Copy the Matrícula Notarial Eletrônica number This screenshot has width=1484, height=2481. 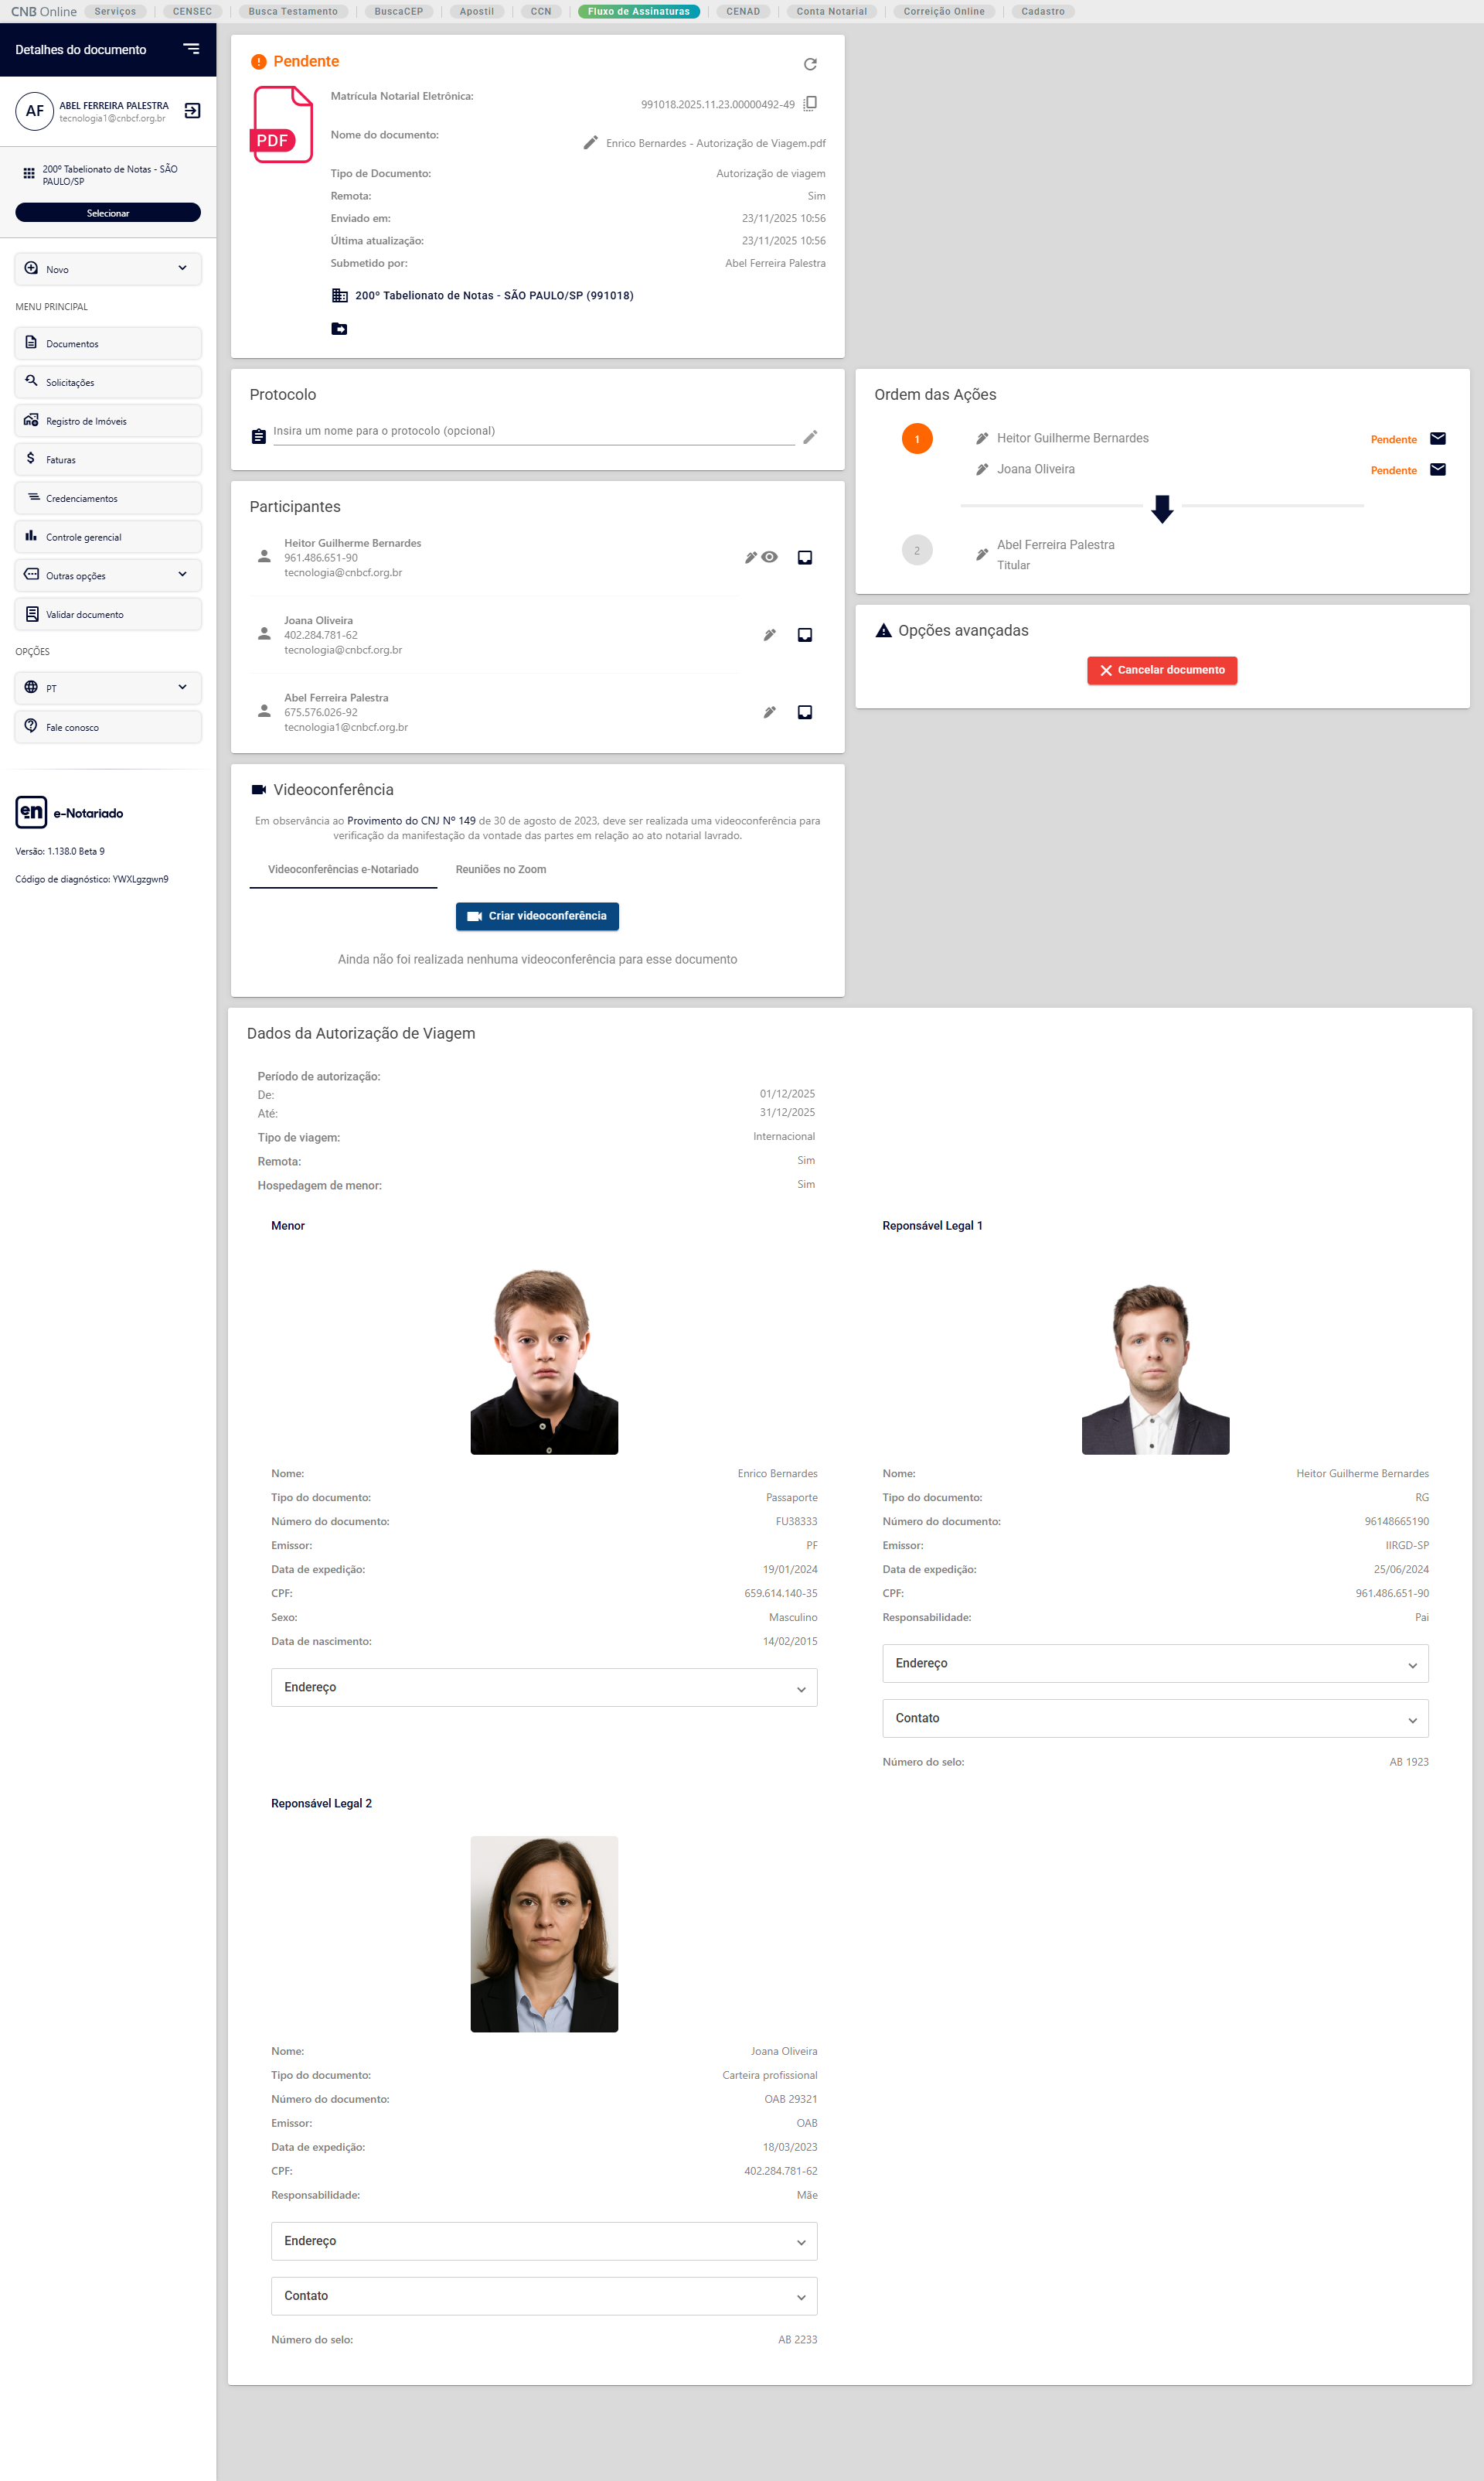click(x=811, y=103)
